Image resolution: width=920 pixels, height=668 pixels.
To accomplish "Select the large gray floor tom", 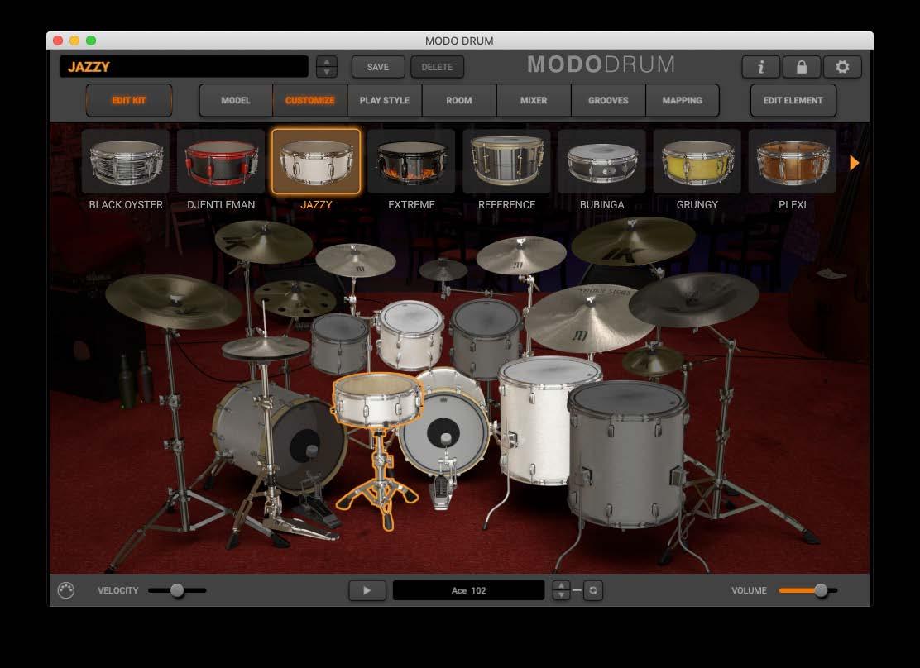I will pyautogui.click(x=626, y=455).
